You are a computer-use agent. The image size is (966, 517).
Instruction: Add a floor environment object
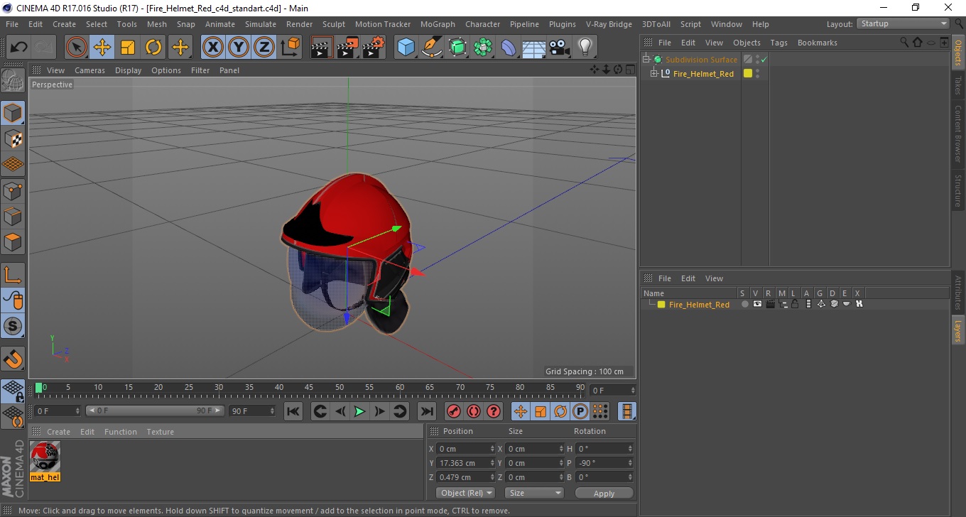pyautogui.click(x=534, y=48)
